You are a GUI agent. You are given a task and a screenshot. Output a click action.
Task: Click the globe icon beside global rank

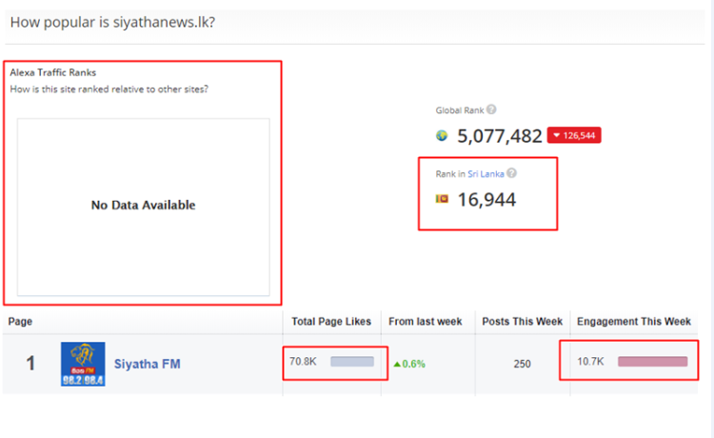(x=442, y=135)
